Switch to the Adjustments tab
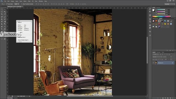Viewport: 176px width, 99px height. coord(155,18)
